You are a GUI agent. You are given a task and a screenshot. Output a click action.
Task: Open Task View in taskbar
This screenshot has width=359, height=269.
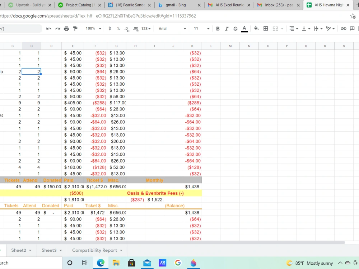(x=85, y=263)
